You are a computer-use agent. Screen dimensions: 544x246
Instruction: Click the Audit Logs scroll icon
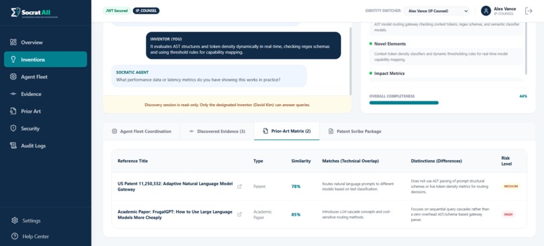pyautogui.click(x=13, y=146)
